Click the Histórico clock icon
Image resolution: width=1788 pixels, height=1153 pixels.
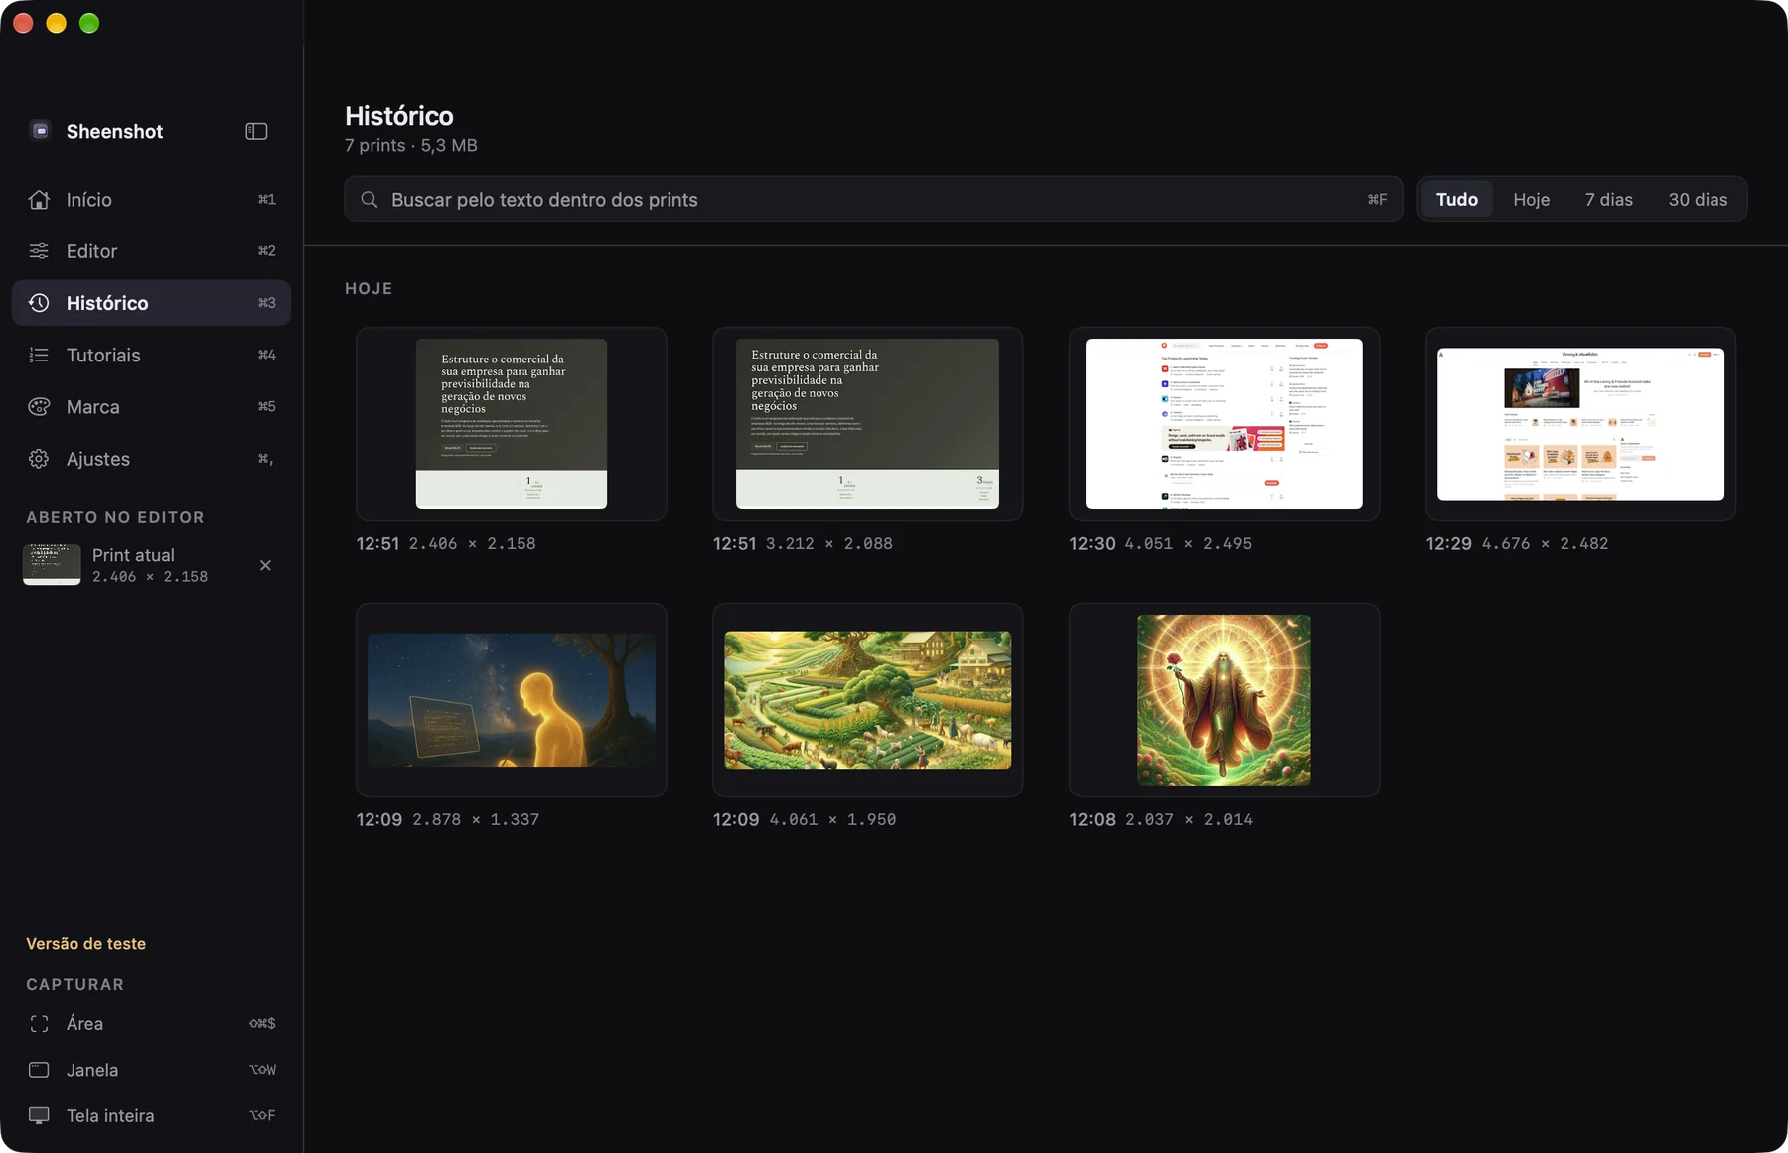point(39,303)
